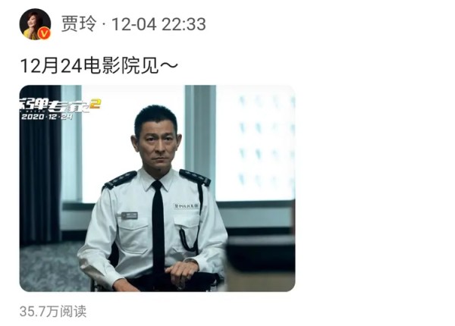
Task: Click the dark curtain in the image
Action: pos(40,165)
